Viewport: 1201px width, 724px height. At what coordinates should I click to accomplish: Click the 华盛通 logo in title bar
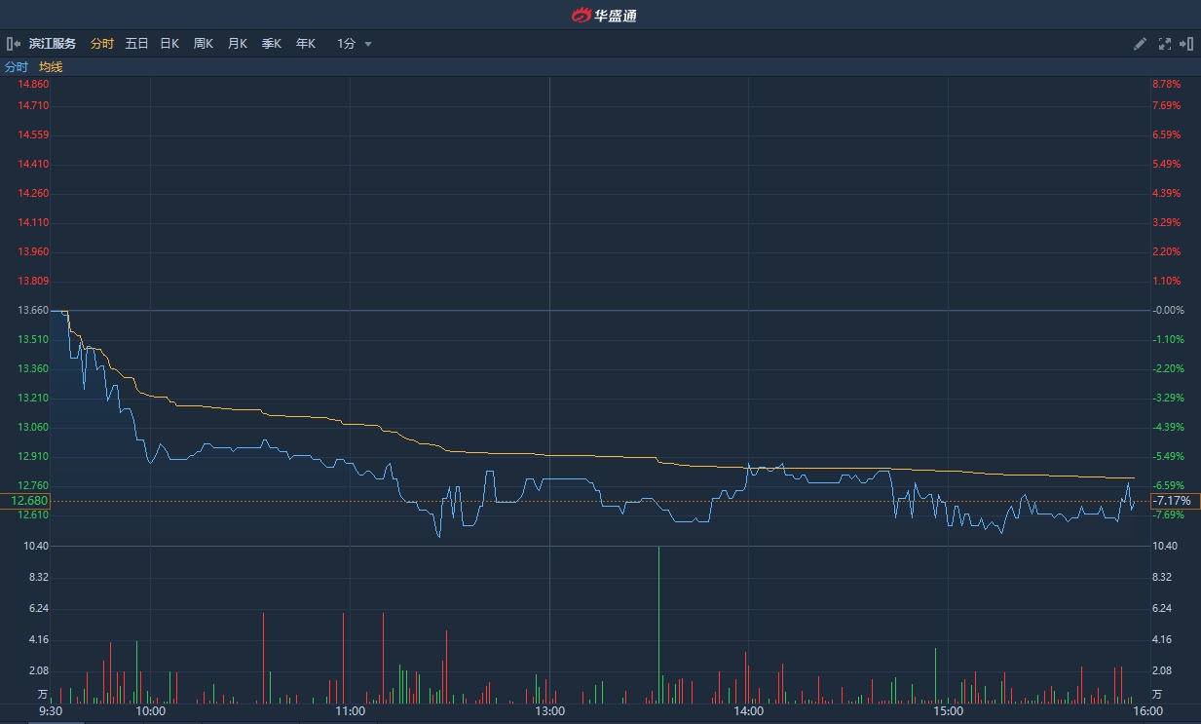click(x=604, y=15)
